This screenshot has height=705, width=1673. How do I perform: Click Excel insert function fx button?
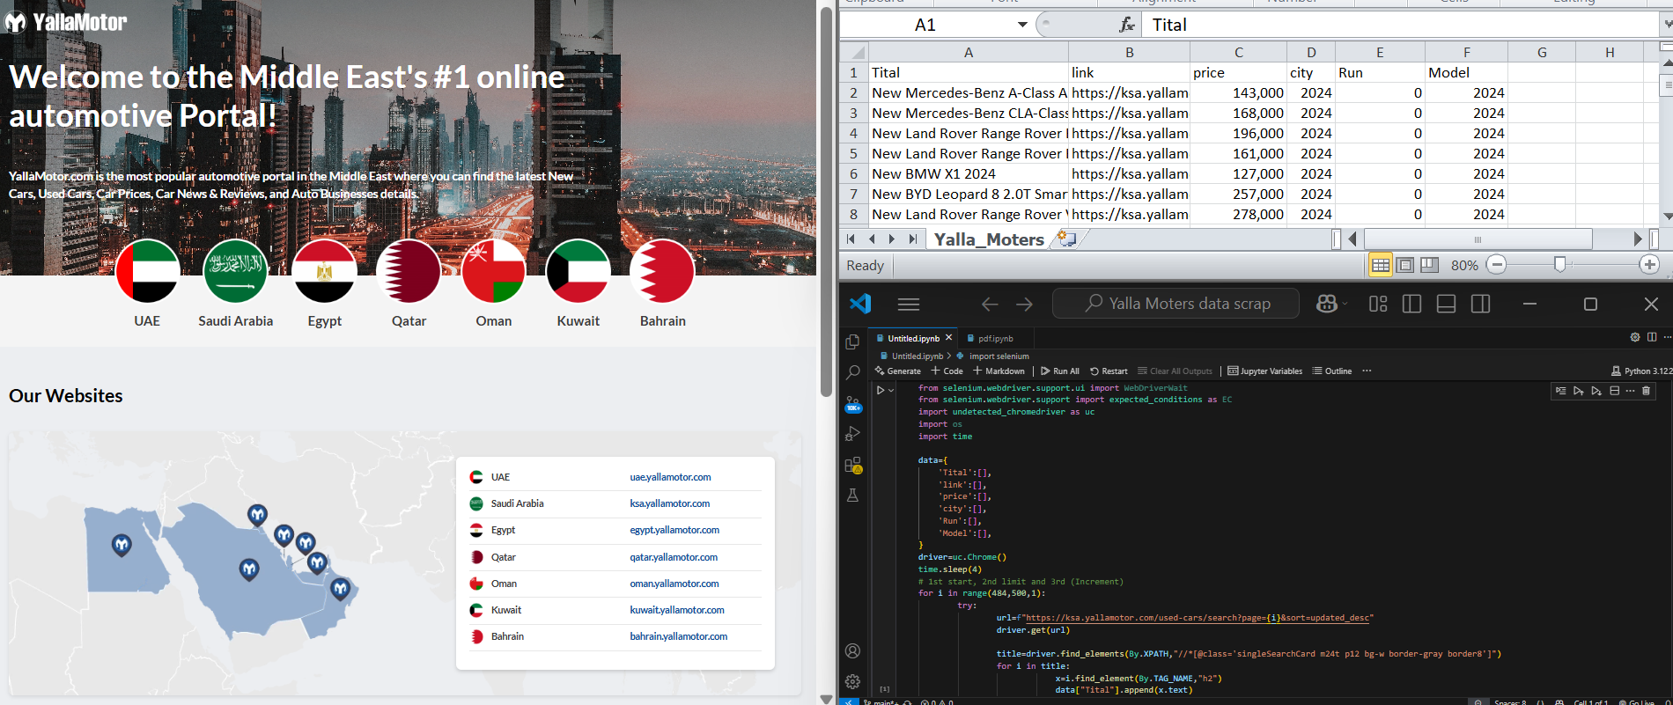(x=1127, y=25)
